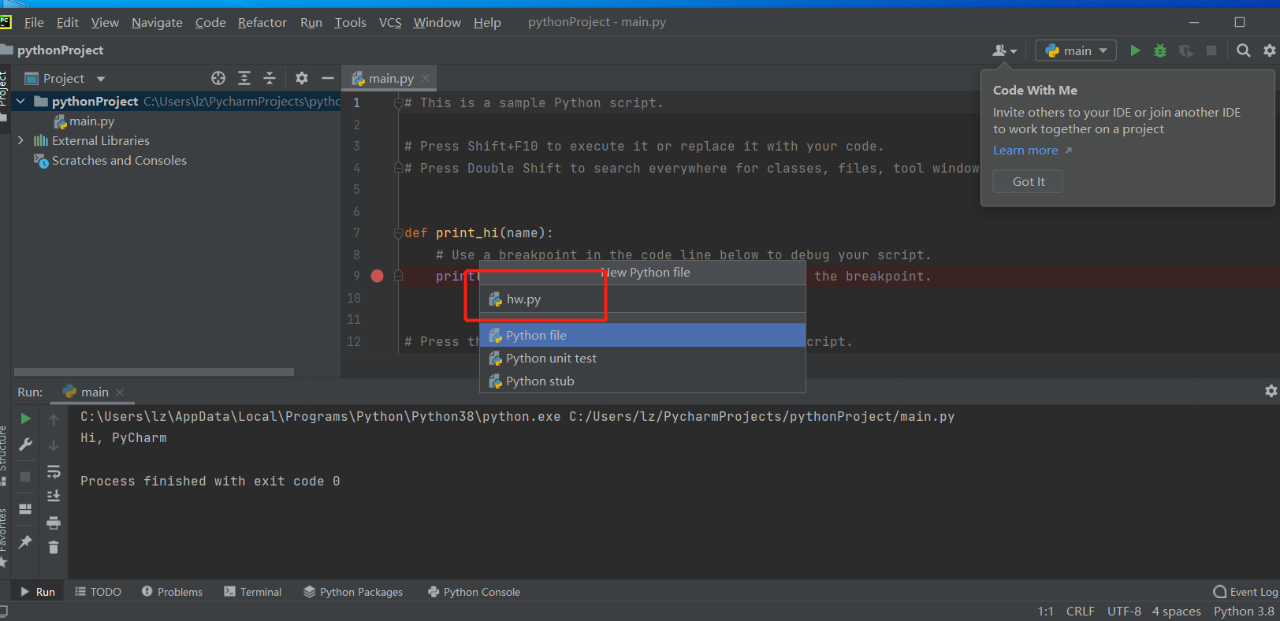The width and height of the screenshot is (1280, 621).
Task: Rerun main in Run panel
Action: (25, 418)
